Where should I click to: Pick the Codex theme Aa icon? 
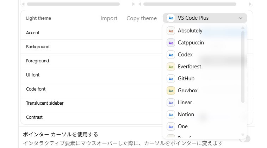(171, 55)
